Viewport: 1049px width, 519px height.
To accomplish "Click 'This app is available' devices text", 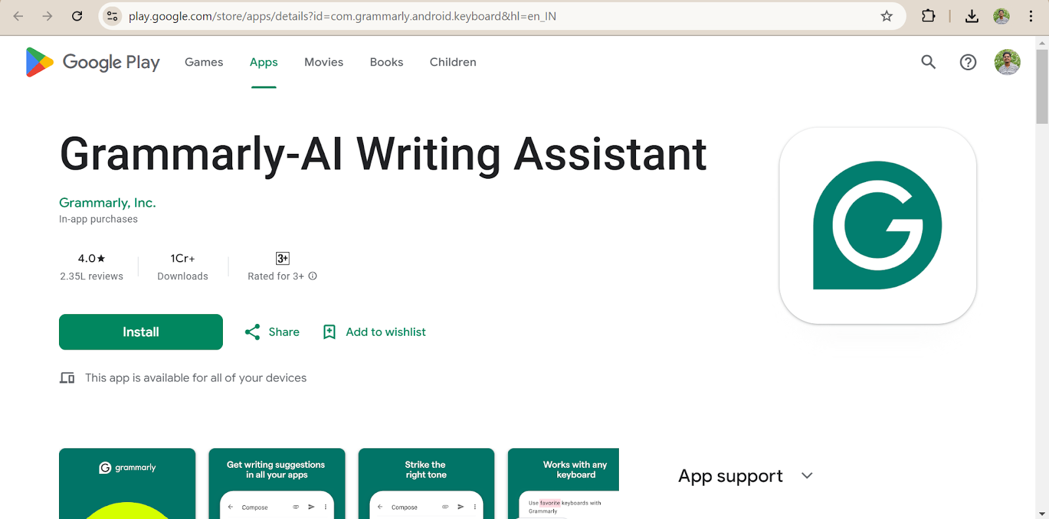I will tap(196, 378).
